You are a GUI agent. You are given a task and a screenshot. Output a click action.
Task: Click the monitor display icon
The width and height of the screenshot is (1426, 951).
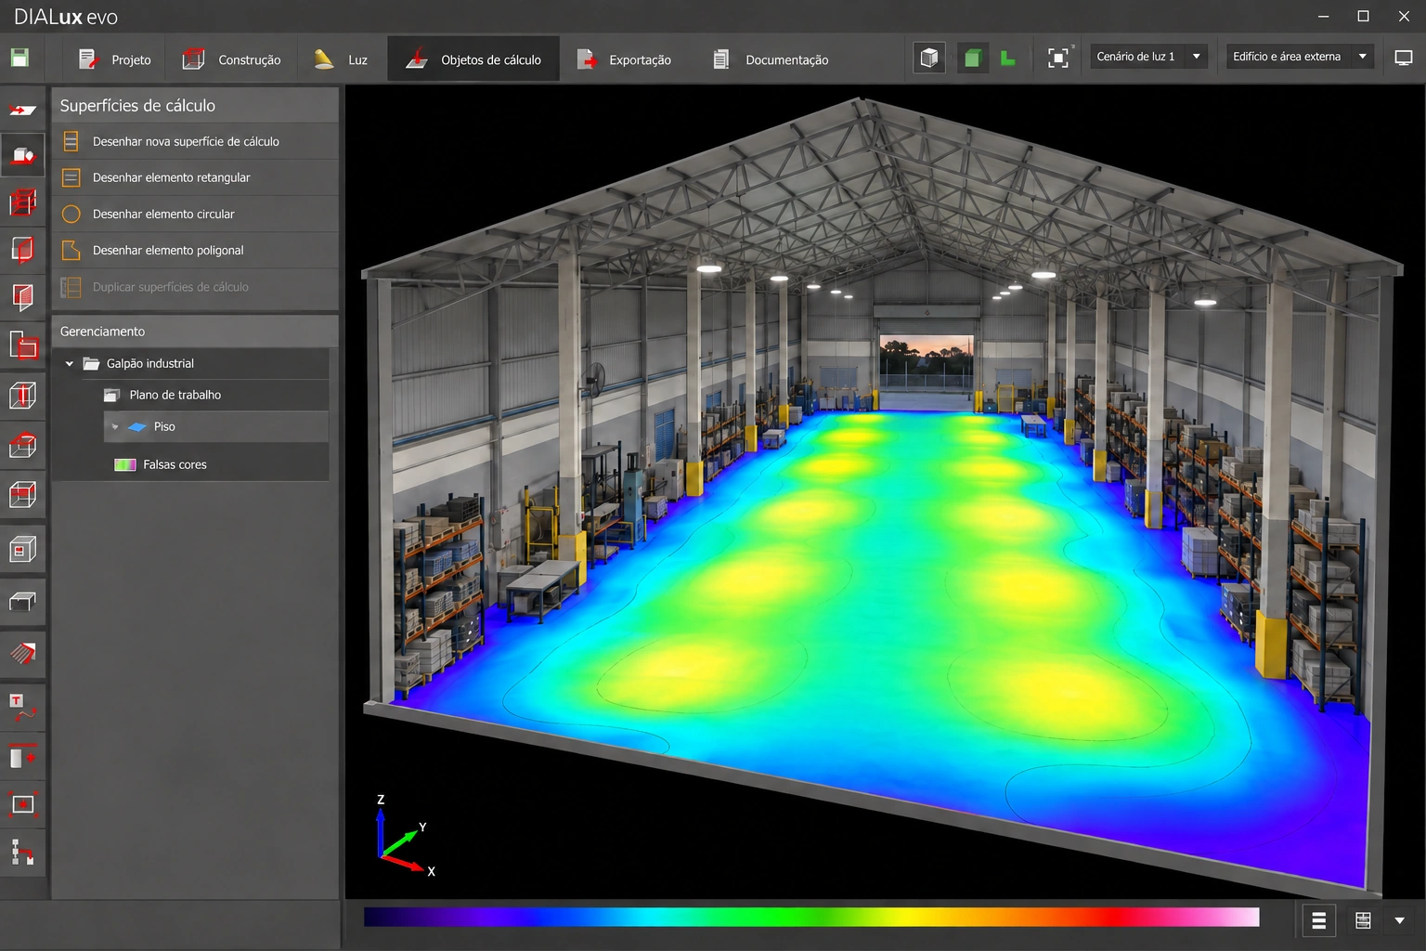[1404, 58]
